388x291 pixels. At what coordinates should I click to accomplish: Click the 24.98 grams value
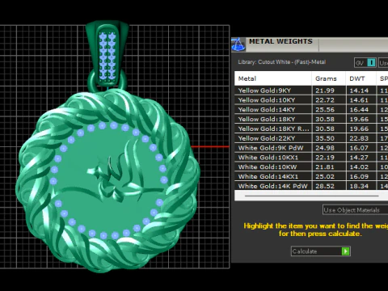pos(325,148)
